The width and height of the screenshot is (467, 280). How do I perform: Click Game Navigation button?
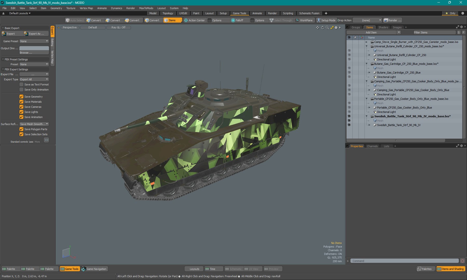coord(94,269)
